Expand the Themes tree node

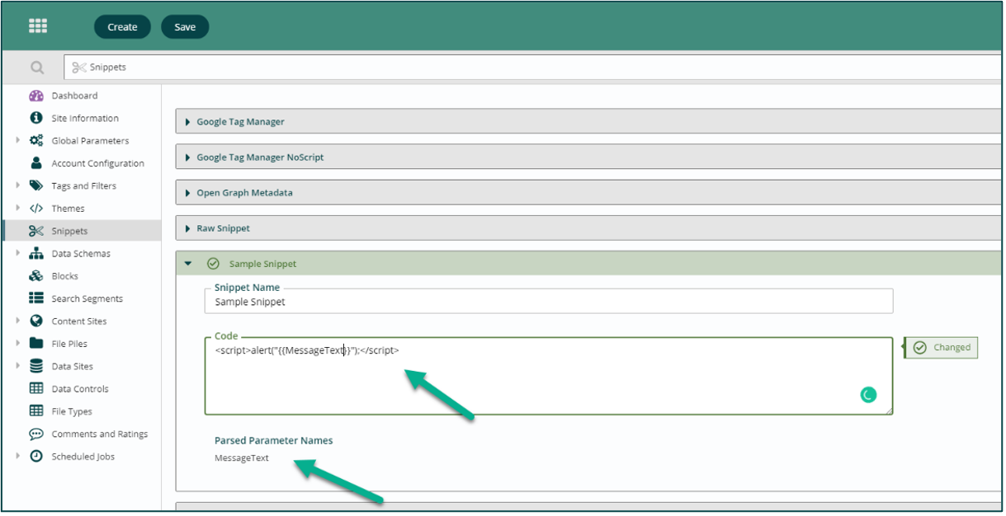point(18,209)
